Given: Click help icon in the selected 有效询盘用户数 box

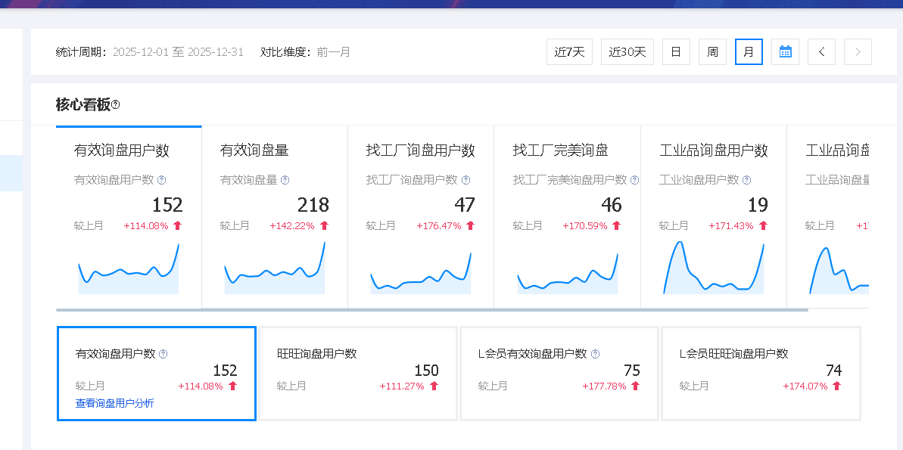Looking at the screenshot, I should point(163,354).
